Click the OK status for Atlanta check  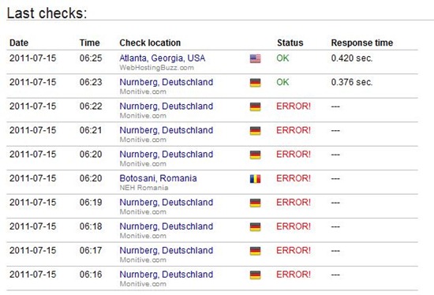[282, 58]
